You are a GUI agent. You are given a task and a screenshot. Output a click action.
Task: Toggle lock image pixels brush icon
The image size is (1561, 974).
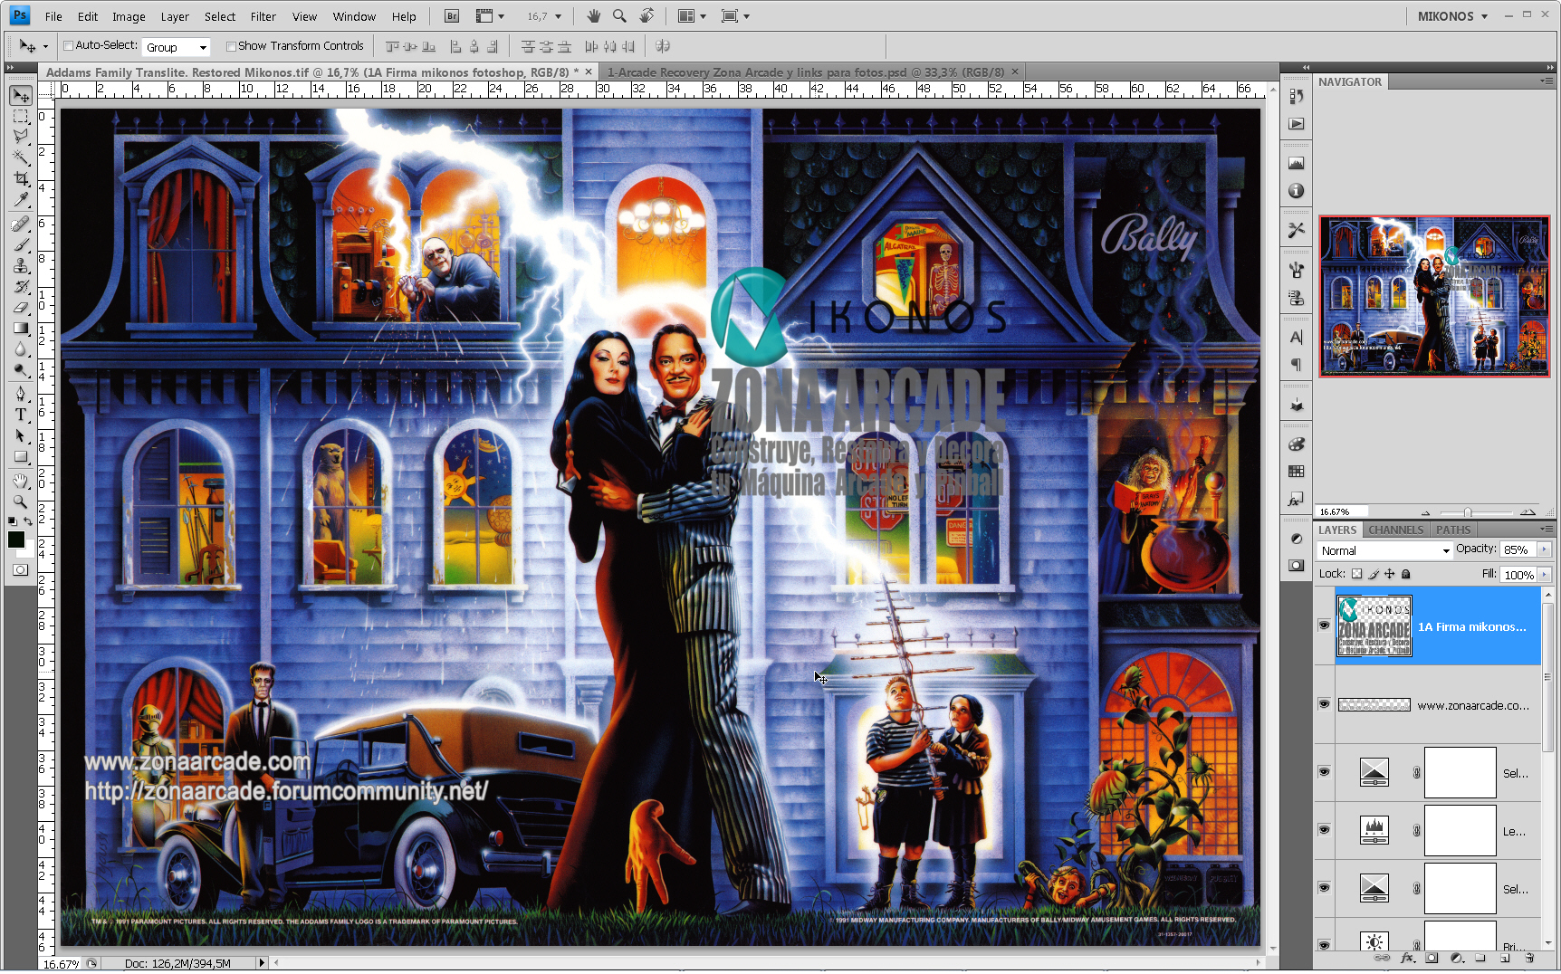tap(1374, 574)
